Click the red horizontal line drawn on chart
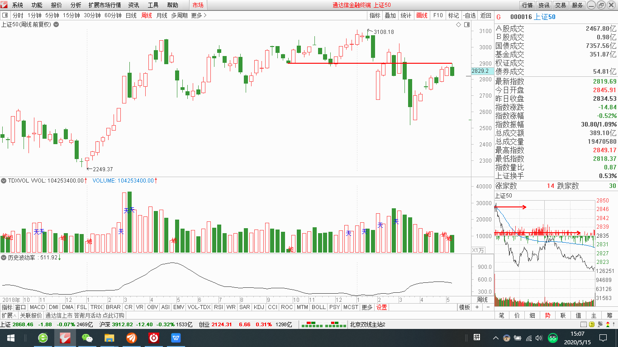 (x=370, y=63)
